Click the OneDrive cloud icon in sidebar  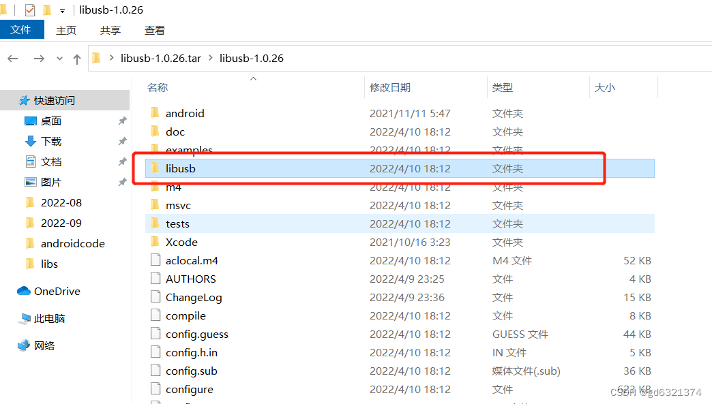pyautogui.click(x=23, y=291)
